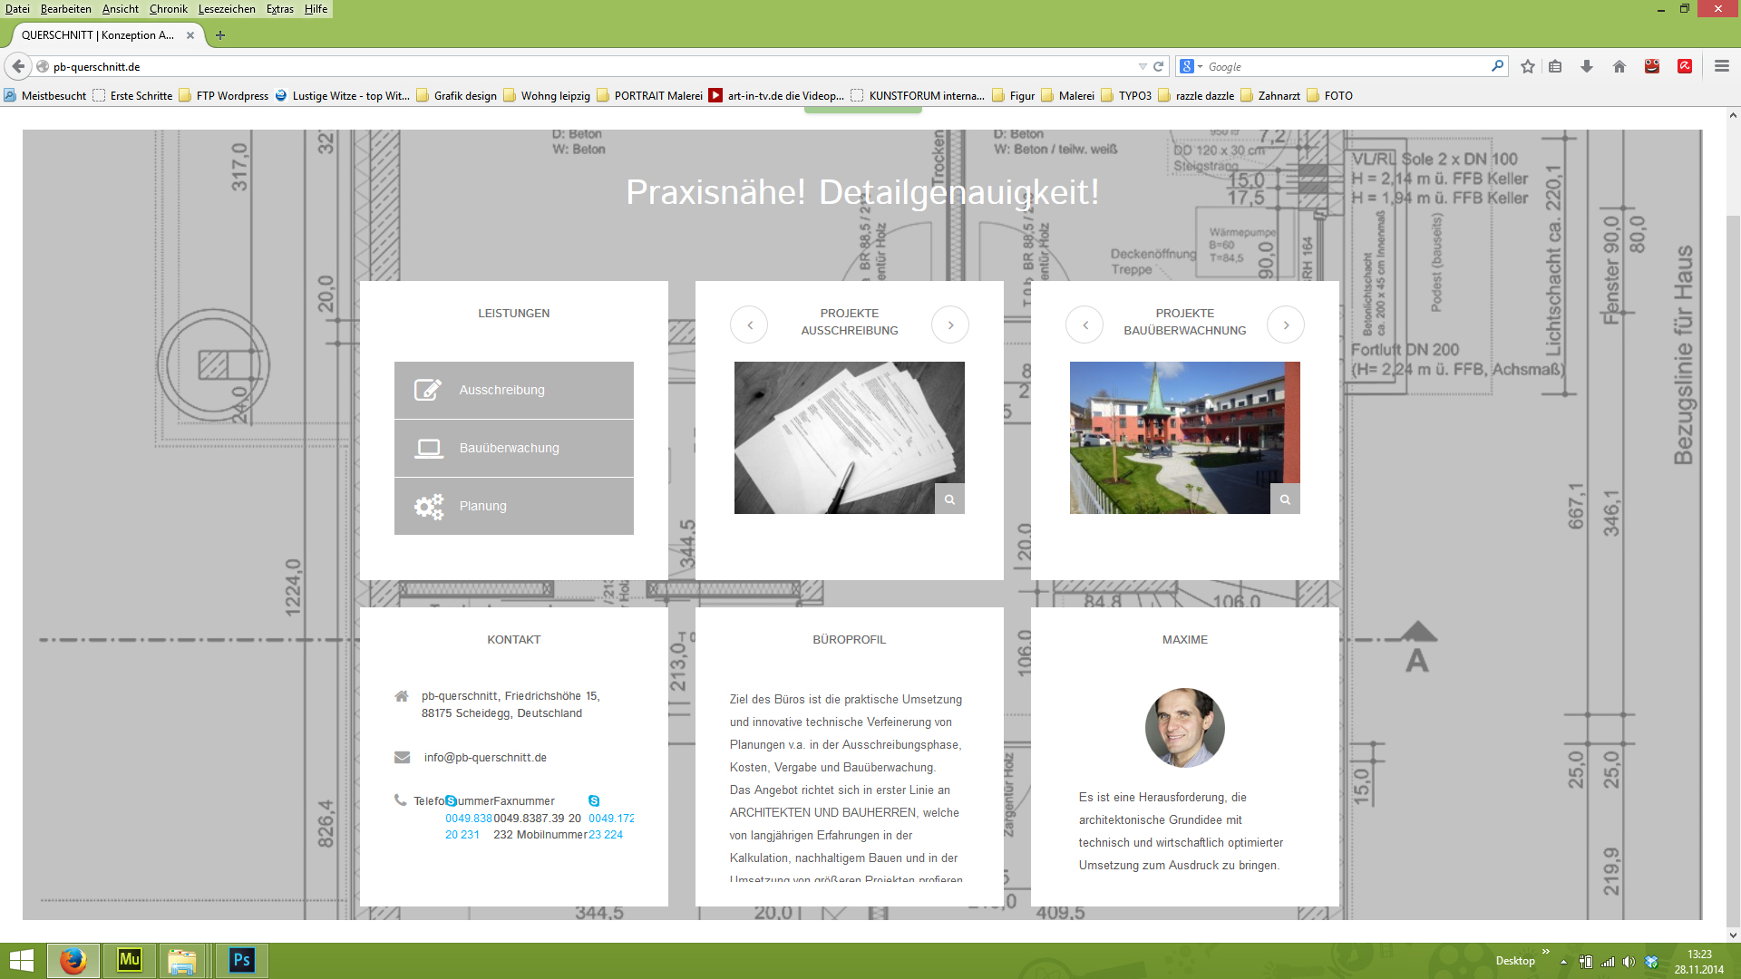Click the Adobe Muse taskbar icon
The height and width of the screenshot is (979, 1741).
pyautogui.click(x=130, y=960)
